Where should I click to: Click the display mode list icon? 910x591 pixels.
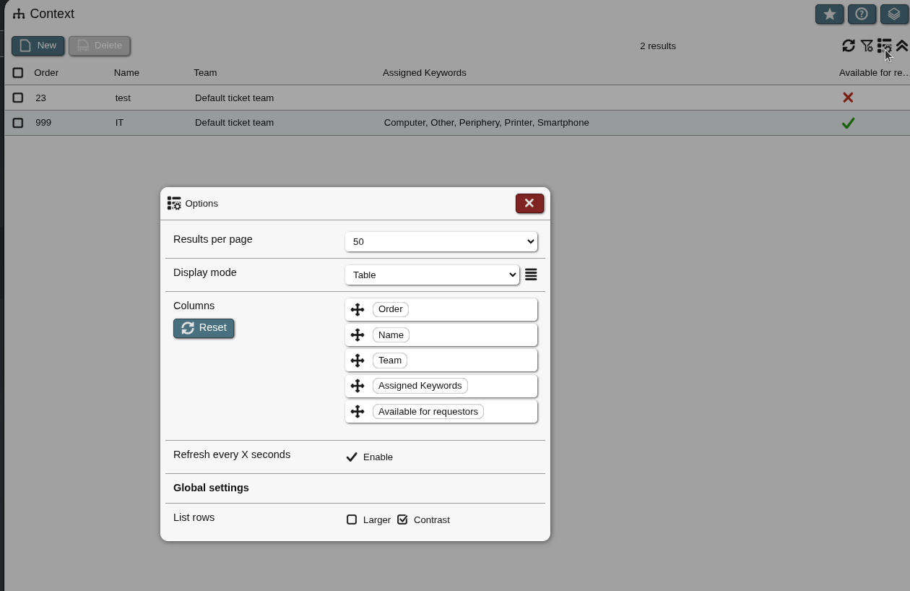[x=531, y=275]
